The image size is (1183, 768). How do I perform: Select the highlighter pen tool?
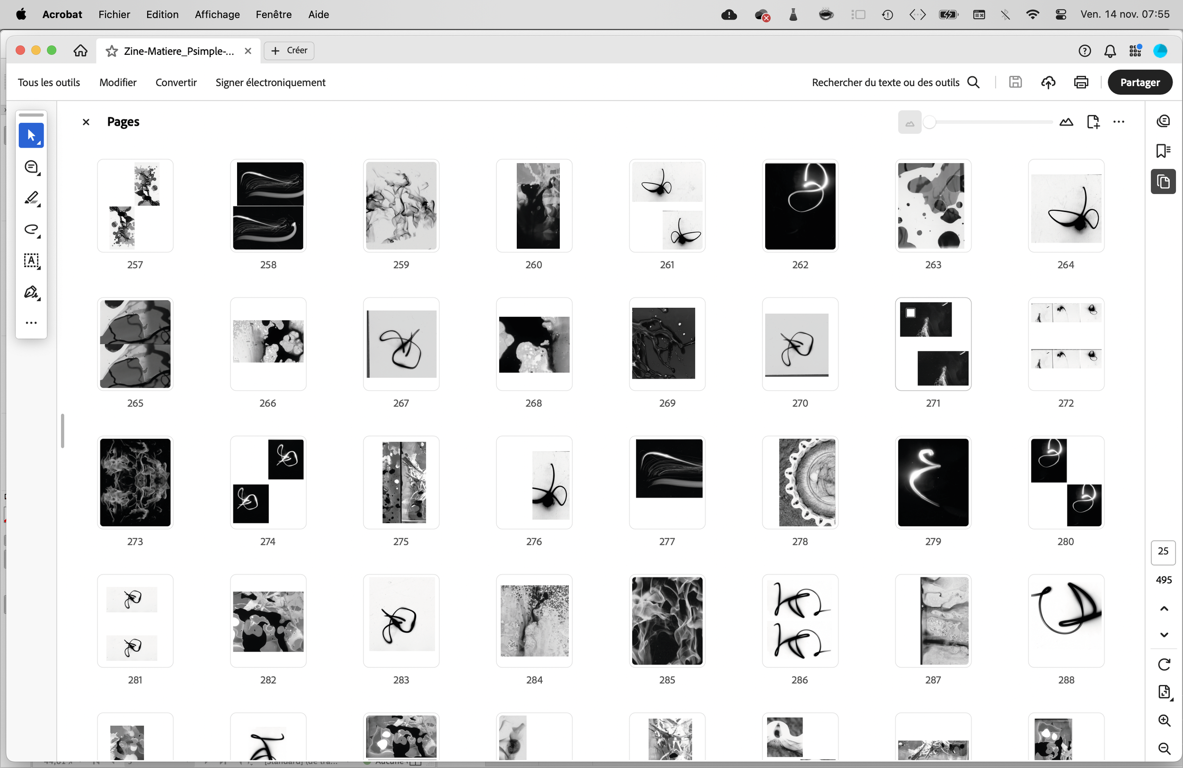[31, 198]
